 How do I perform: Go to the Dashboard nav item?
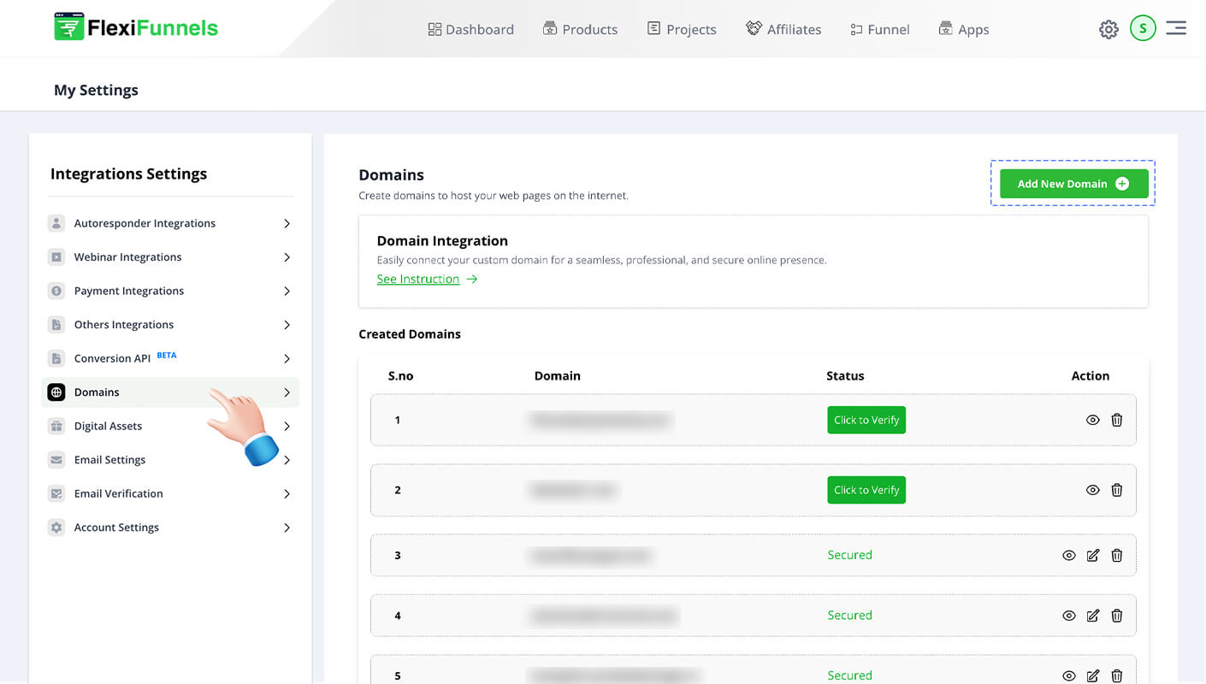pos(470,29)
